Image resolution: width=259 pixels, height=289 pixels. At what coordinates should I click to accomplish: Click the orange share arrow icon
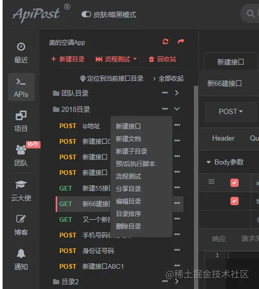click(x=181, y=41)
